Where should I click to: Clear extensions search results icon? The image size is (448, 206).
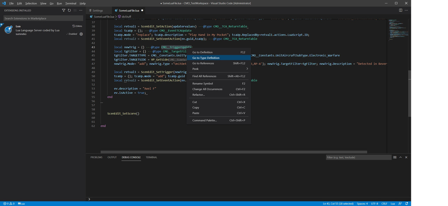(x=75, y=10)
